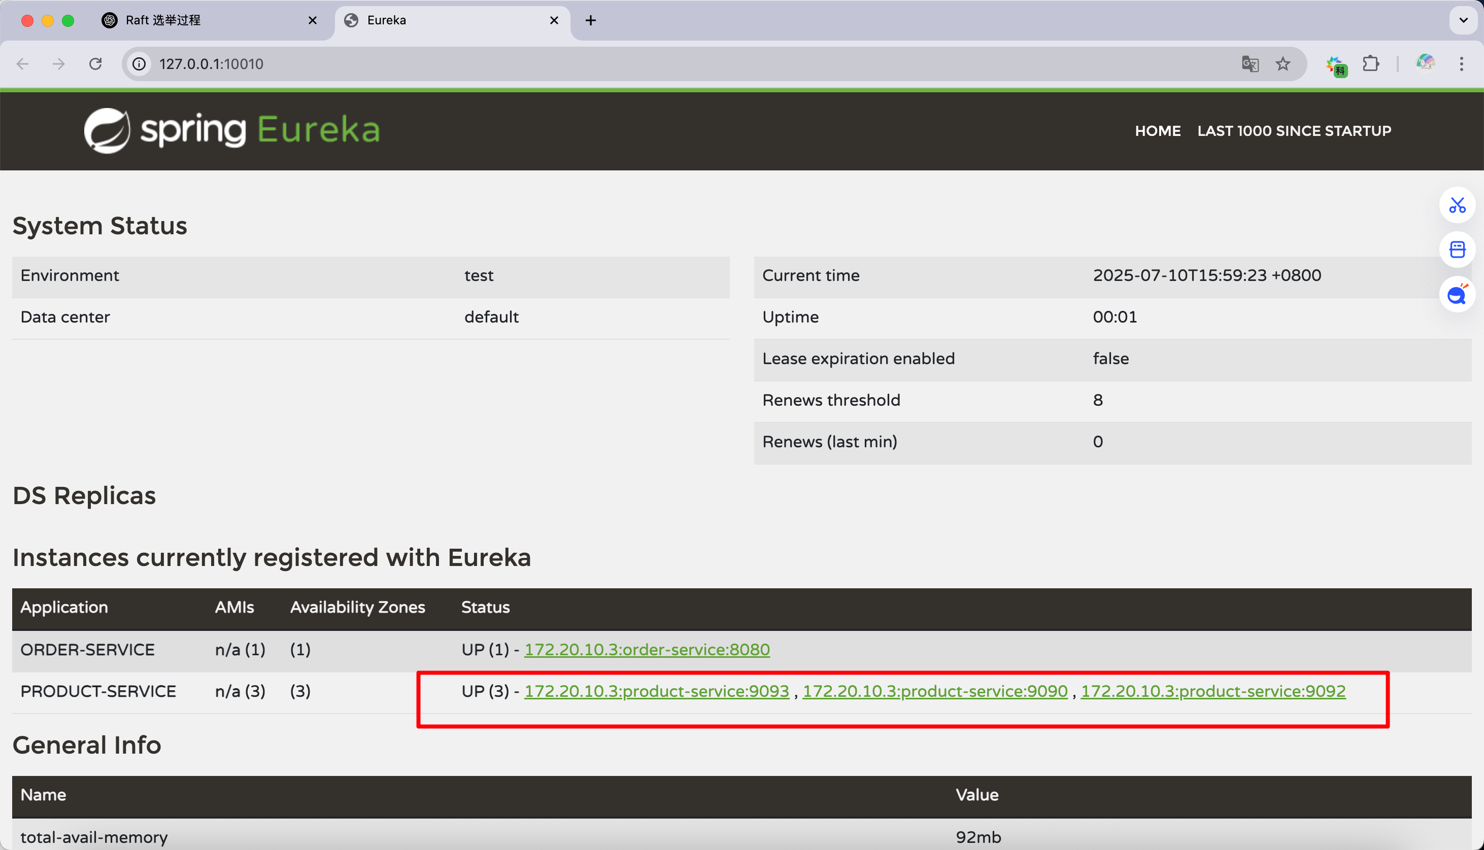The height and width of the screenshot is (850, 1484).
Task: Reload the Eureka page
Action: [x=96, y=63]
